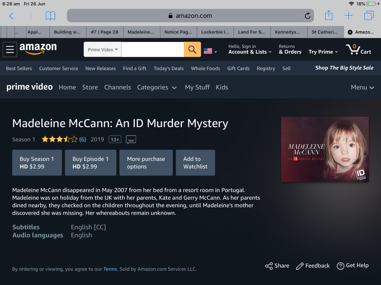This screenshot has height=285, width=381.
Task: Expand Account & Lists dropdown
Action: (x=250, y=52)
